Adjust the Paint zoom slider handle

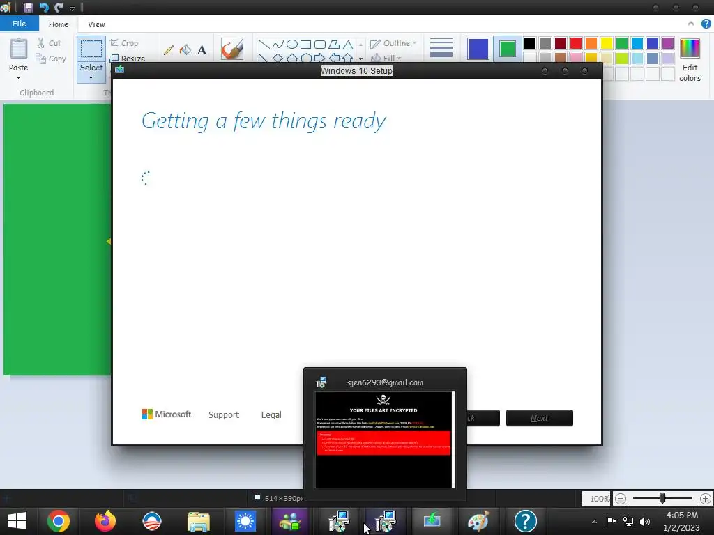point(662,499)
